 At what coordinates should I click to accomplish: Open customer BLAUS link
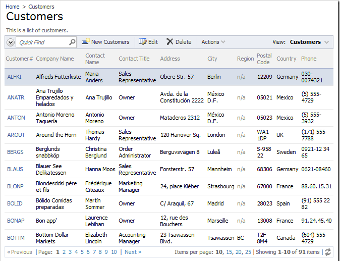pyautogui.click(x=15, y=169)
